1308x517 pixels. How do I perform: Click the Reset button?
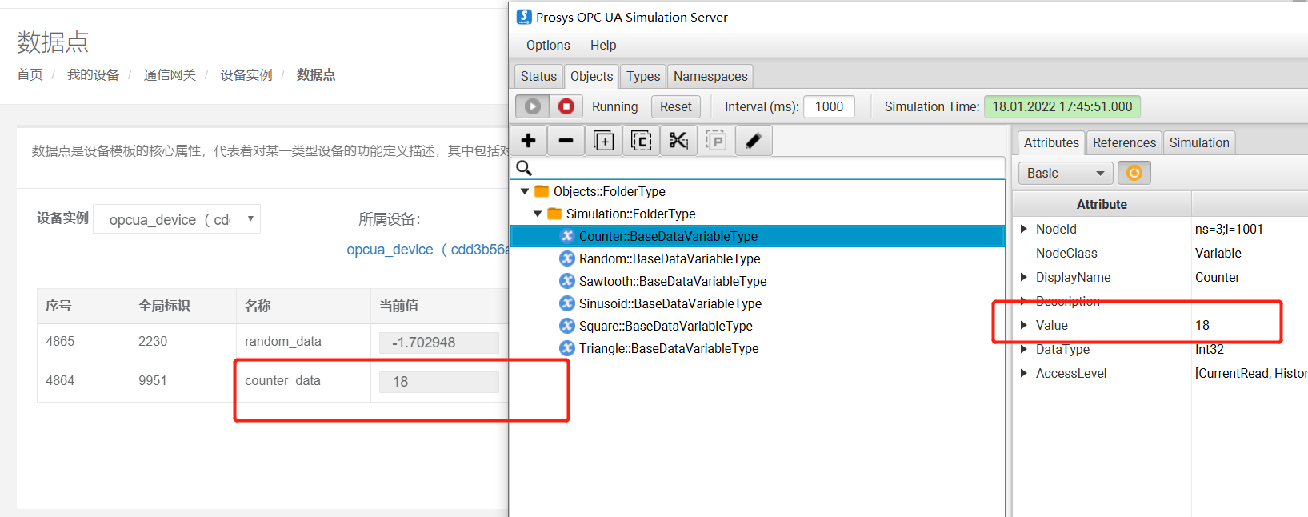(x=675, y=106)
